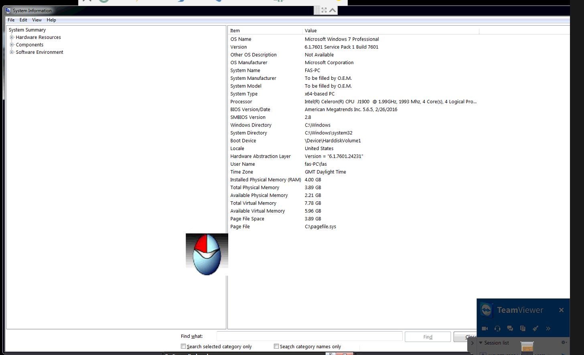Click the Value column header
584x355 pixels.
tap(391, 30)
